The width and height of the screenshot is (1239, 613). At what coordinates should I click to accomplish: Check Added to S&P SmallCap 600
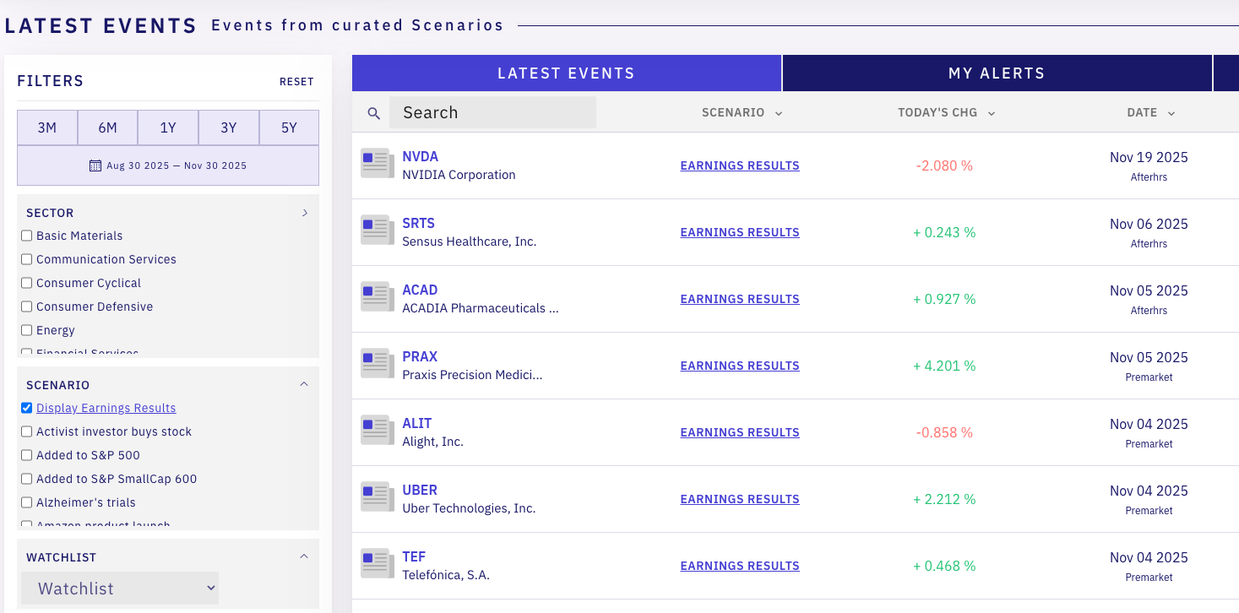27,479
